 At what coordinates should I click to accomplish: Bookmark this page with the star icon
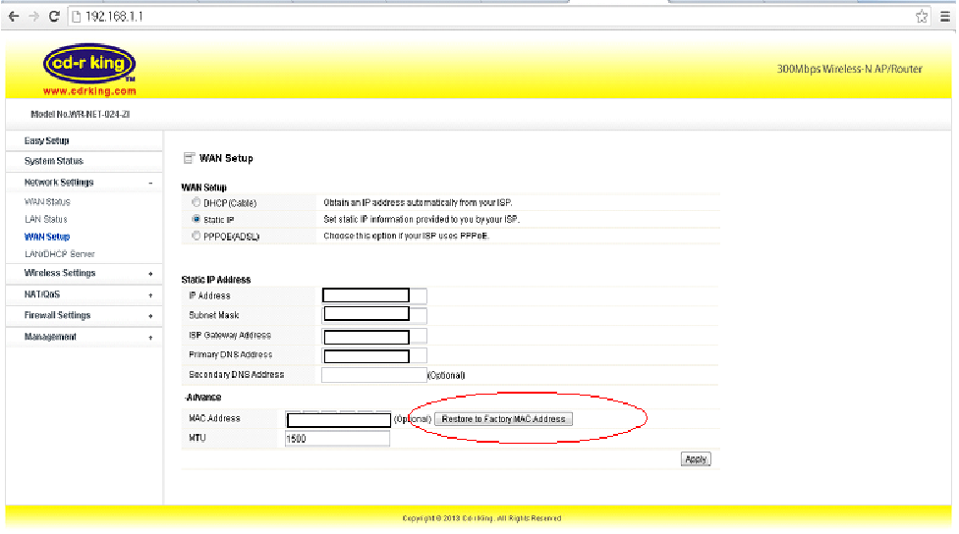click(x=921, y=17)
